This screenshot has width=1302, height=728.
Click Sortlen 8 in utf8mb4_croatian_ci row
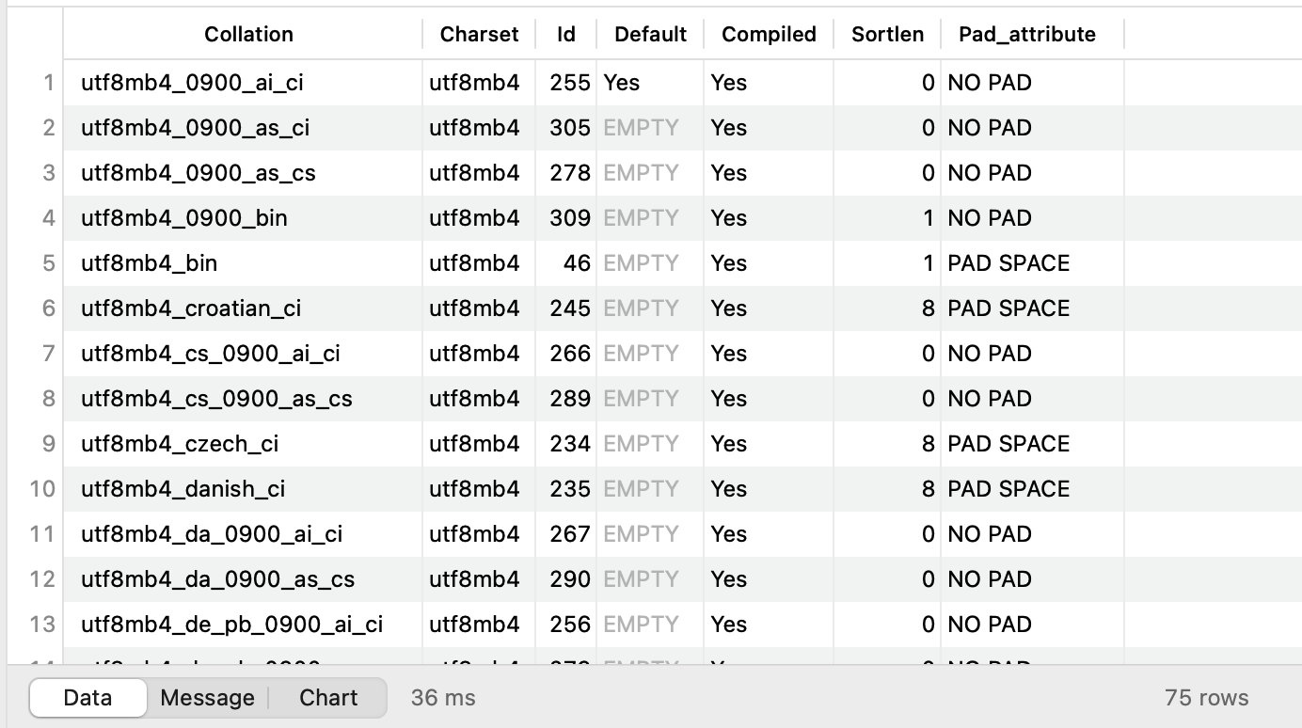[x=929, y=309]
